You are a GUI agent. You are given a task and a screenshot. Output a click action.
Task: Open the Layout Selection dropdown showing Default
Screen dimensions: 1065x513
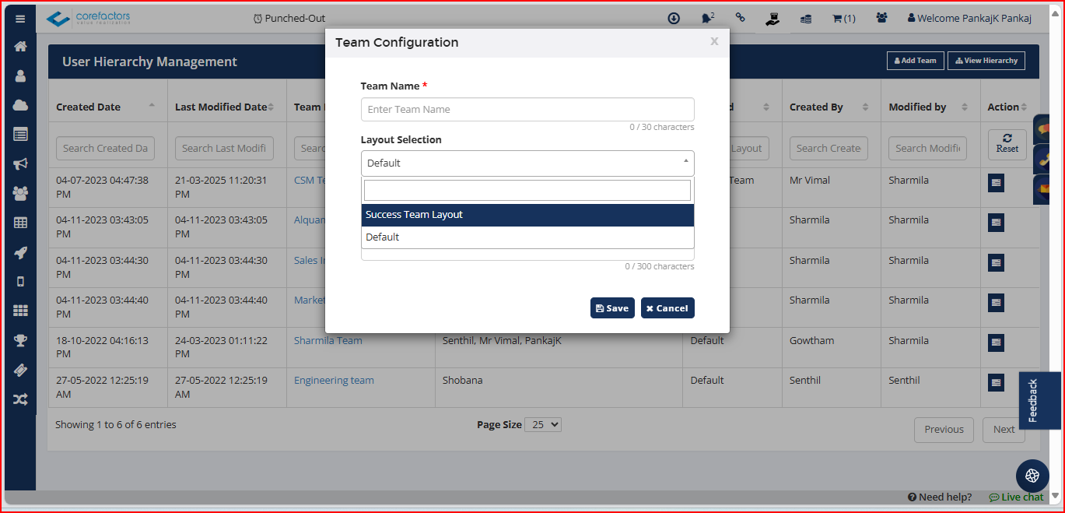[527, 163]
